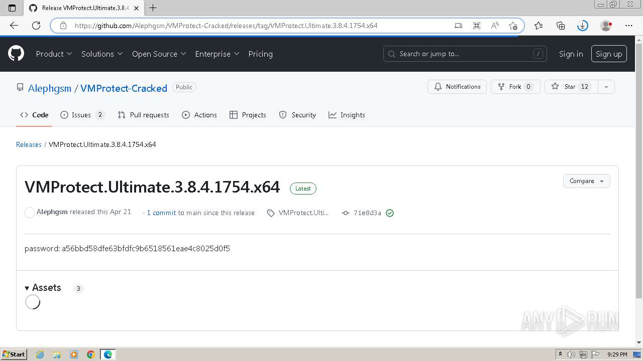Open File Explorer from the taskbar
The height and width of the screenshot is (361, 643).
click(x=57, y=354)
